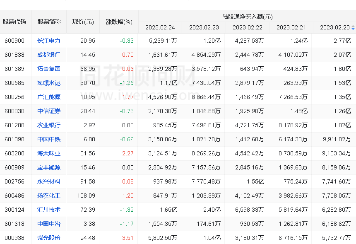The image size is (356, 244).
Task: Click the price 81.56 for 海天味业
Action: tap(88, 153)
